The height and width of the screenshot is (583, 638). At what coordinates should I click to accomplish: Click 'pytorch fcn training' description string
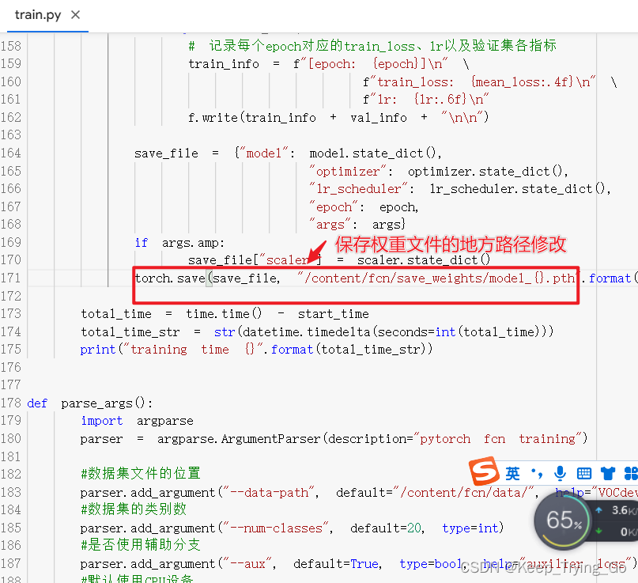coord(497,439)
